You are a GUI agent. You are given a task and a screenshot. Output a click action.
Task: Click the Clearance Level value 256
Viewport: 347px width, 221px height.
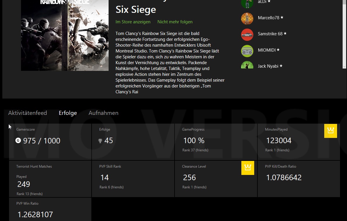[x=189, y=178]
